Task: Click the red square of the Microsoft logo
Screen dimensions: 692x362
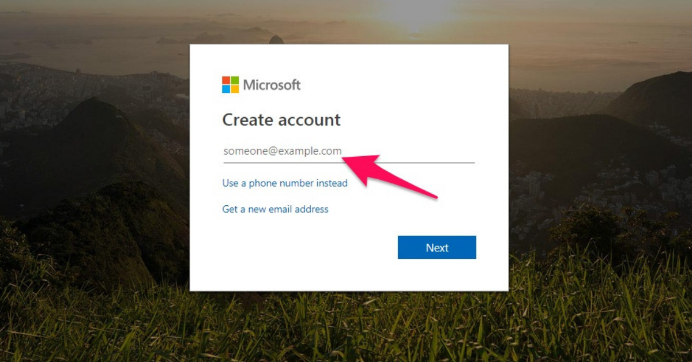Action: point(226,80)
